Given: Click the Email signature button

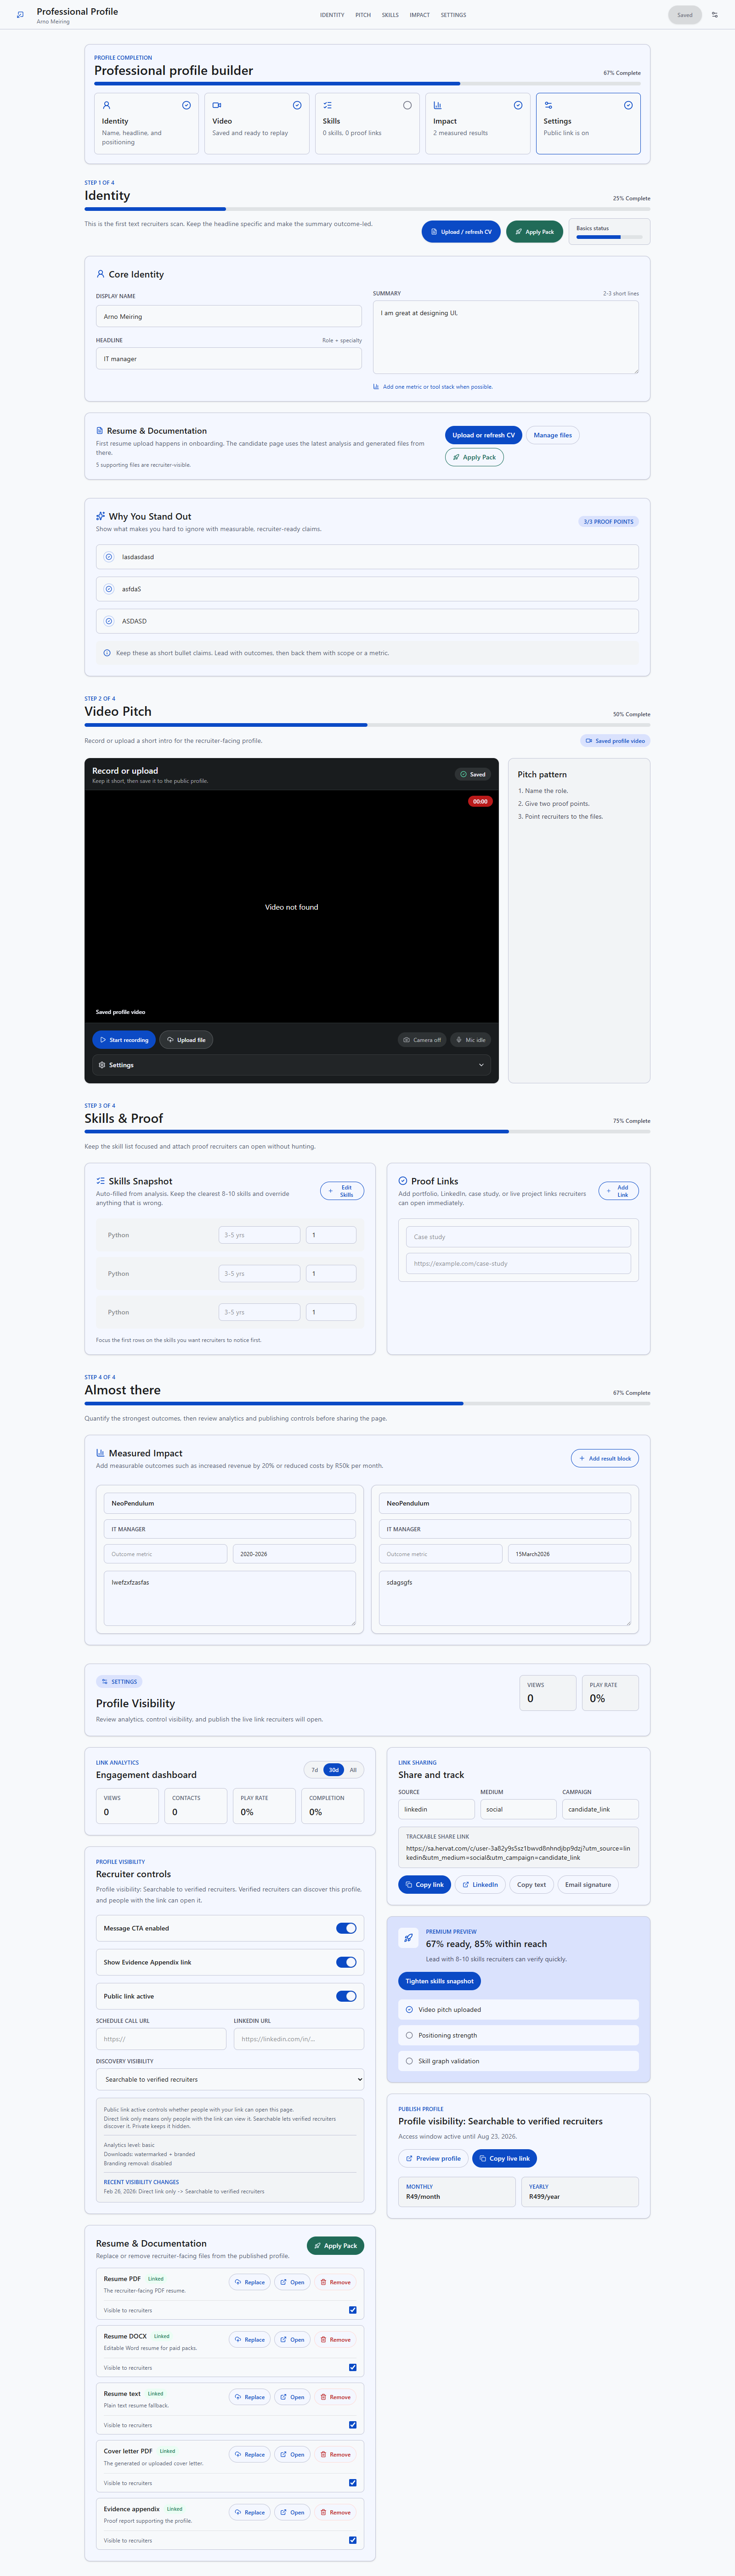Looking at the screenshot, I should point(588,1885).
